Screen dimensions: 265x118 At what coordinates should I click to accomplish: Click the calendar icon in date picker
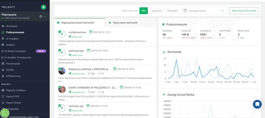pos(185,11)
